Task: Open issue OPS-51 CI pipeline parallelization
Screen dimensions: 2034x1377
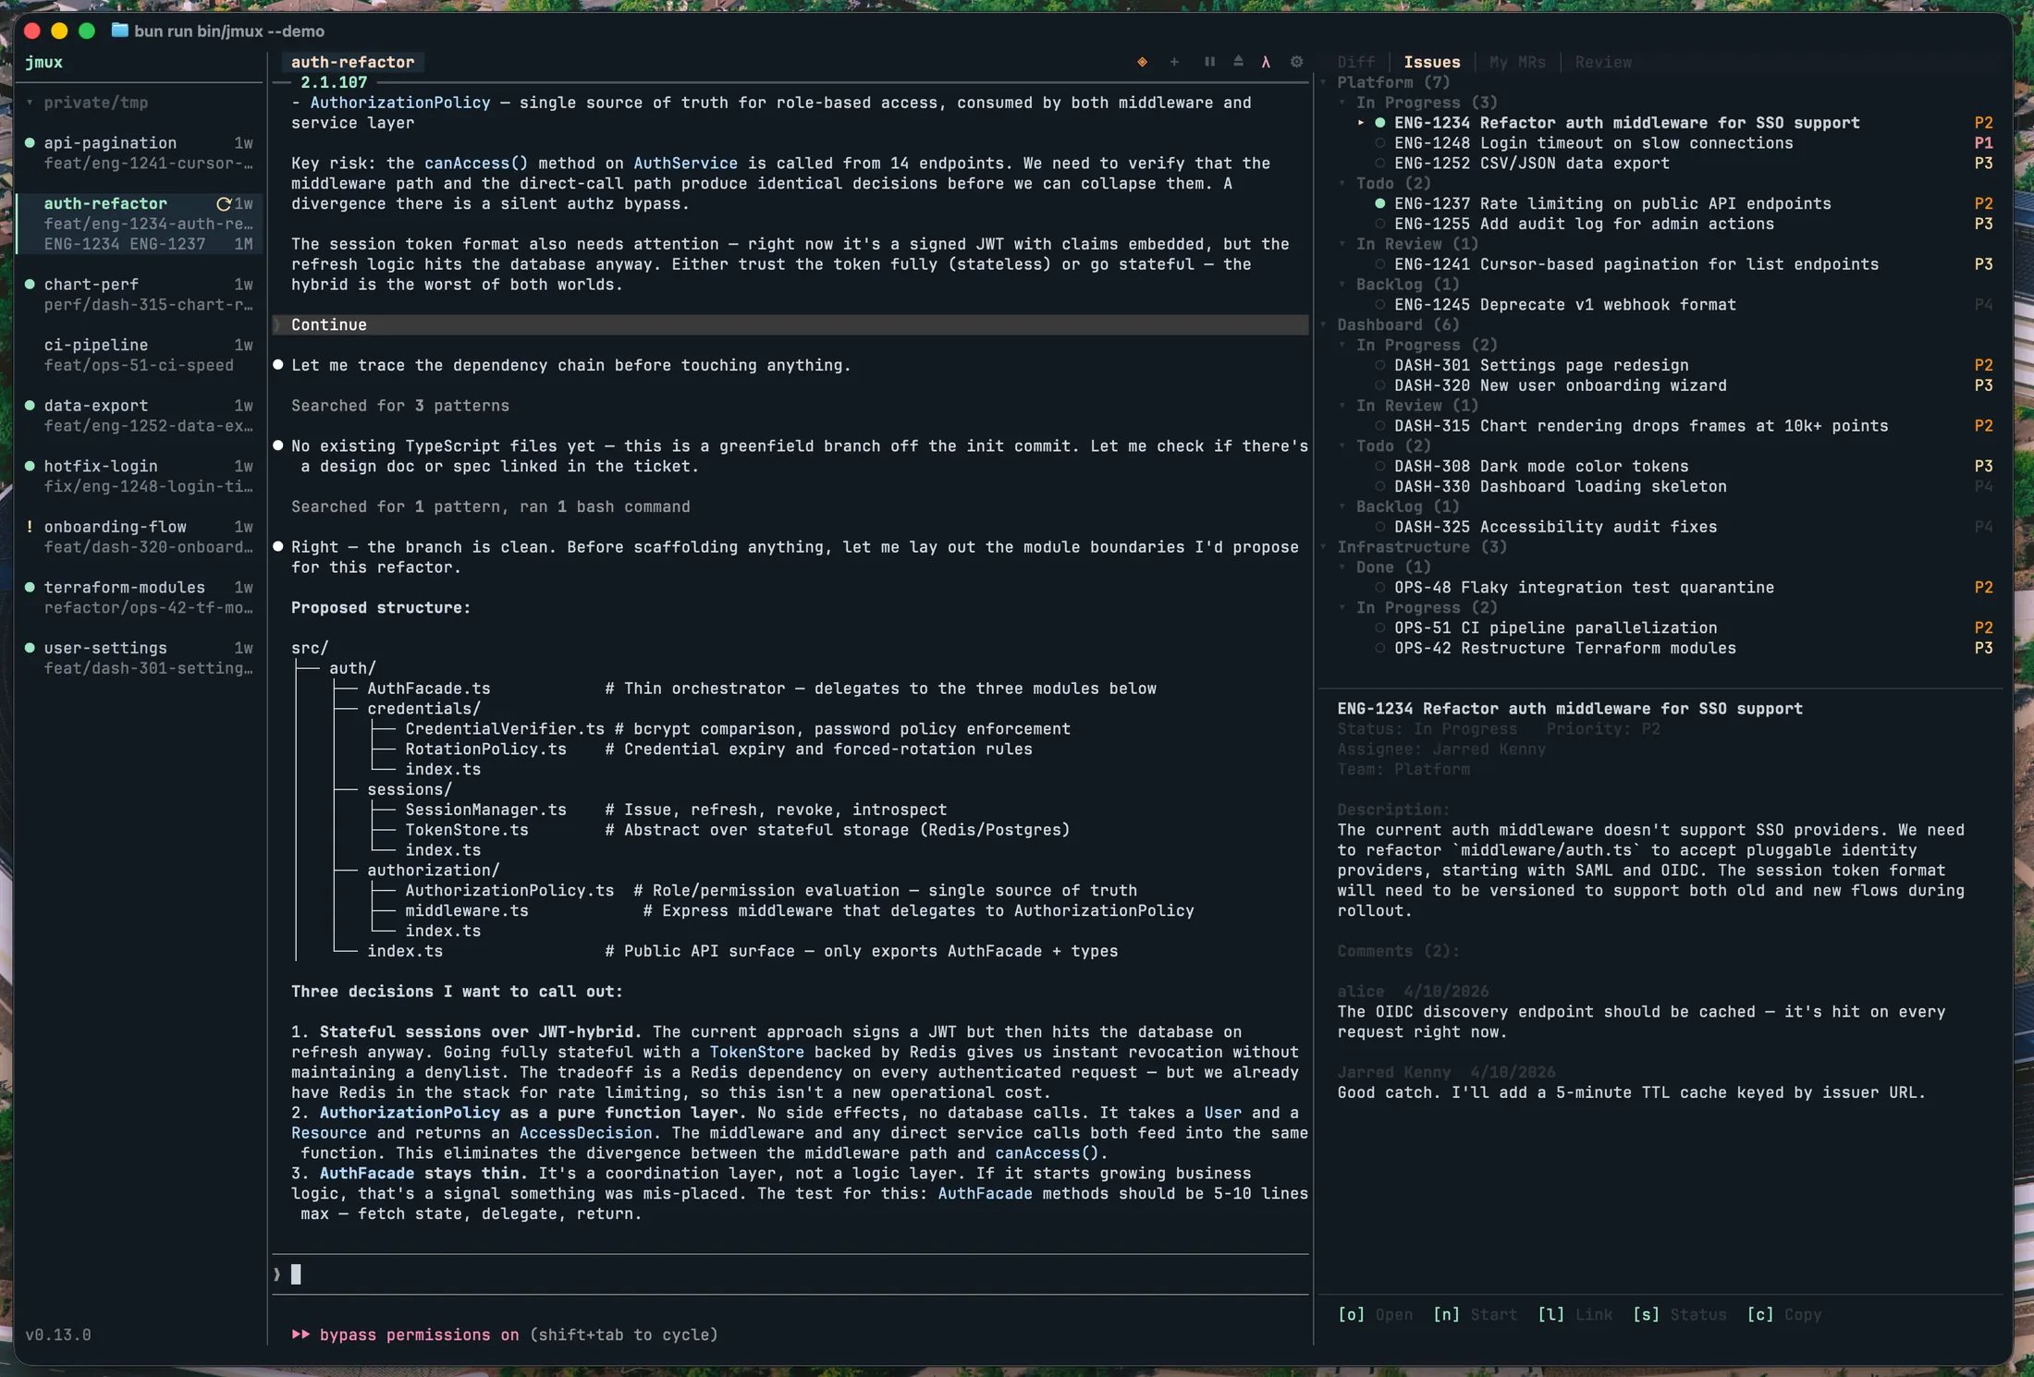Action: (x=1555, y=628)
